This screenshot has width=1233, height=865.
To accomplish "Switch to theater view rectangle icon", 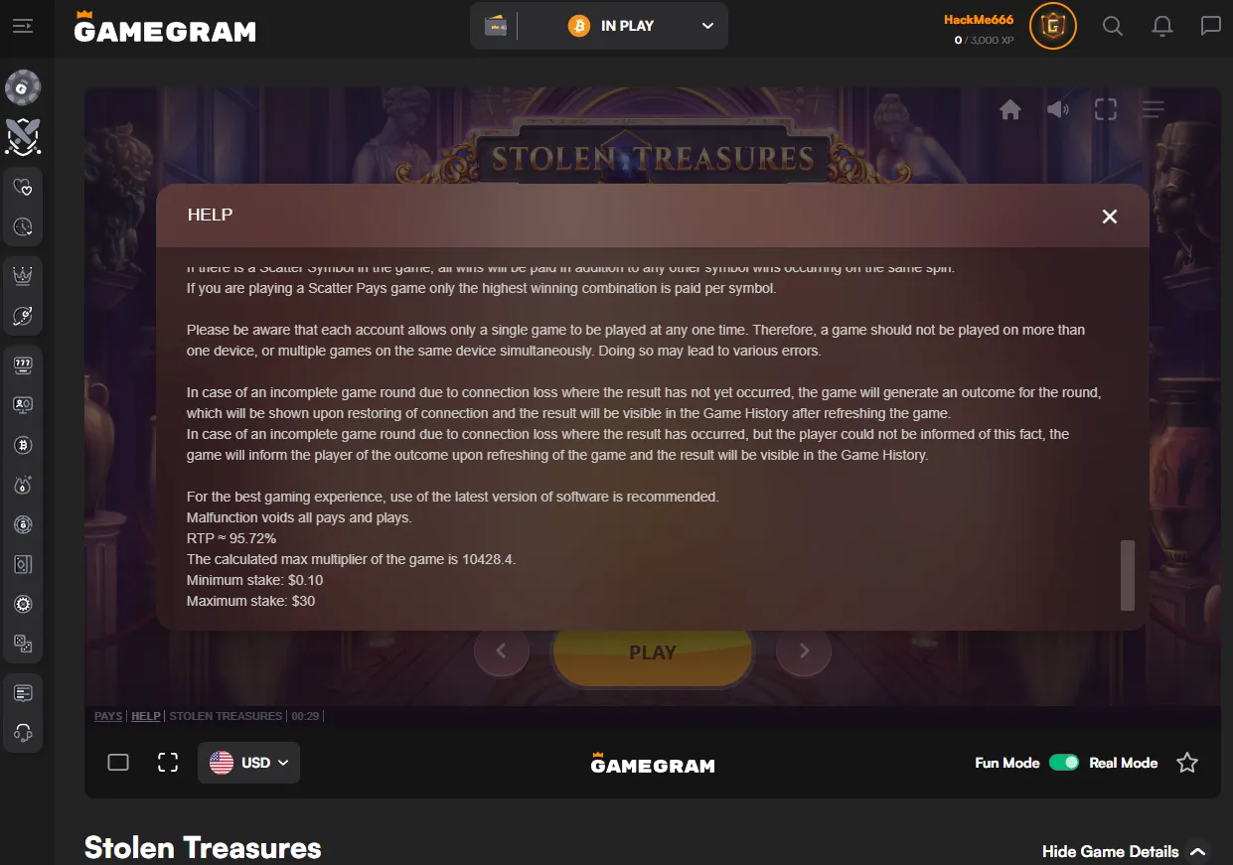I will [118, 763].
